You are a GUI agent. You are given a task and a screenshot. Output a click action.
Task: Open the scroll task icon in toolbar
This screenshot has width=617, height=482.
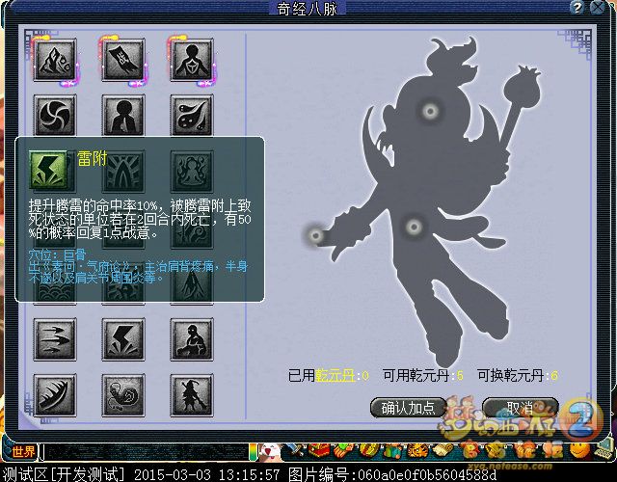pos(443,451)
